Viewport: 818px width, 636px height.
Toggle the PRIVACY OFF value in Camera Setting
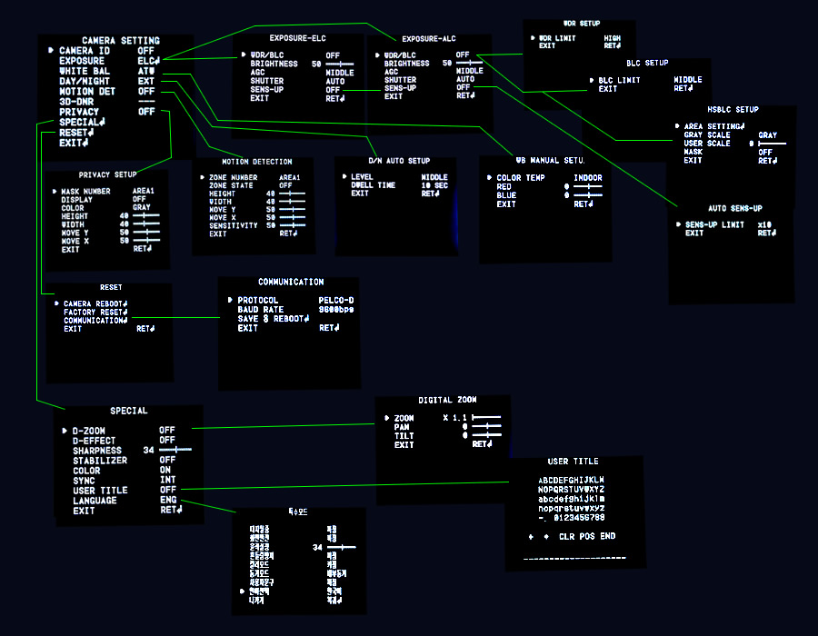coord(146,112)
